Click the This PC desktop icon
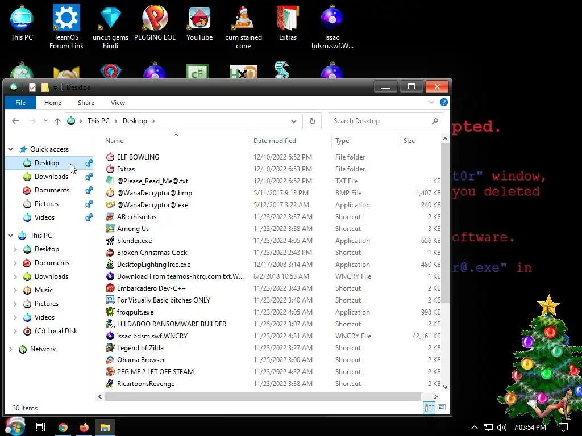The image size is (582, 436). [x=22, y=23]
